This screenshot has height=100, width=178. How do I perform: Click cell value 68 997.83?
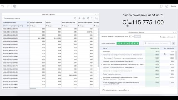tap(90, 32)
